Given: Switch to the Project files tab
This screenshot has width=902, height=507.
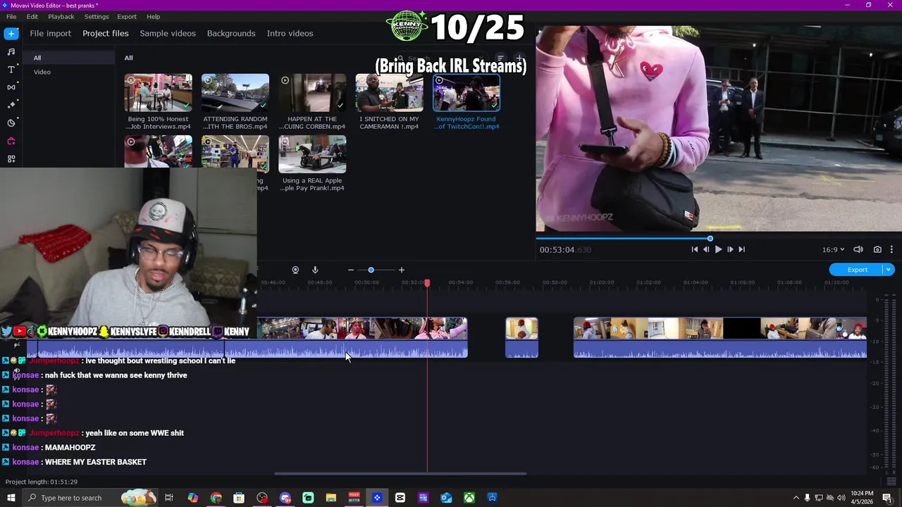Looking at the screenshot, I should click(106, 33).
